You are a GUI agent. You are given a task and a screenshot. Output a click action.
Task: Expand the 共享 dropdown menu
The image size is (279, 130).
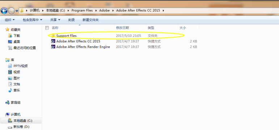click(55, 20)
